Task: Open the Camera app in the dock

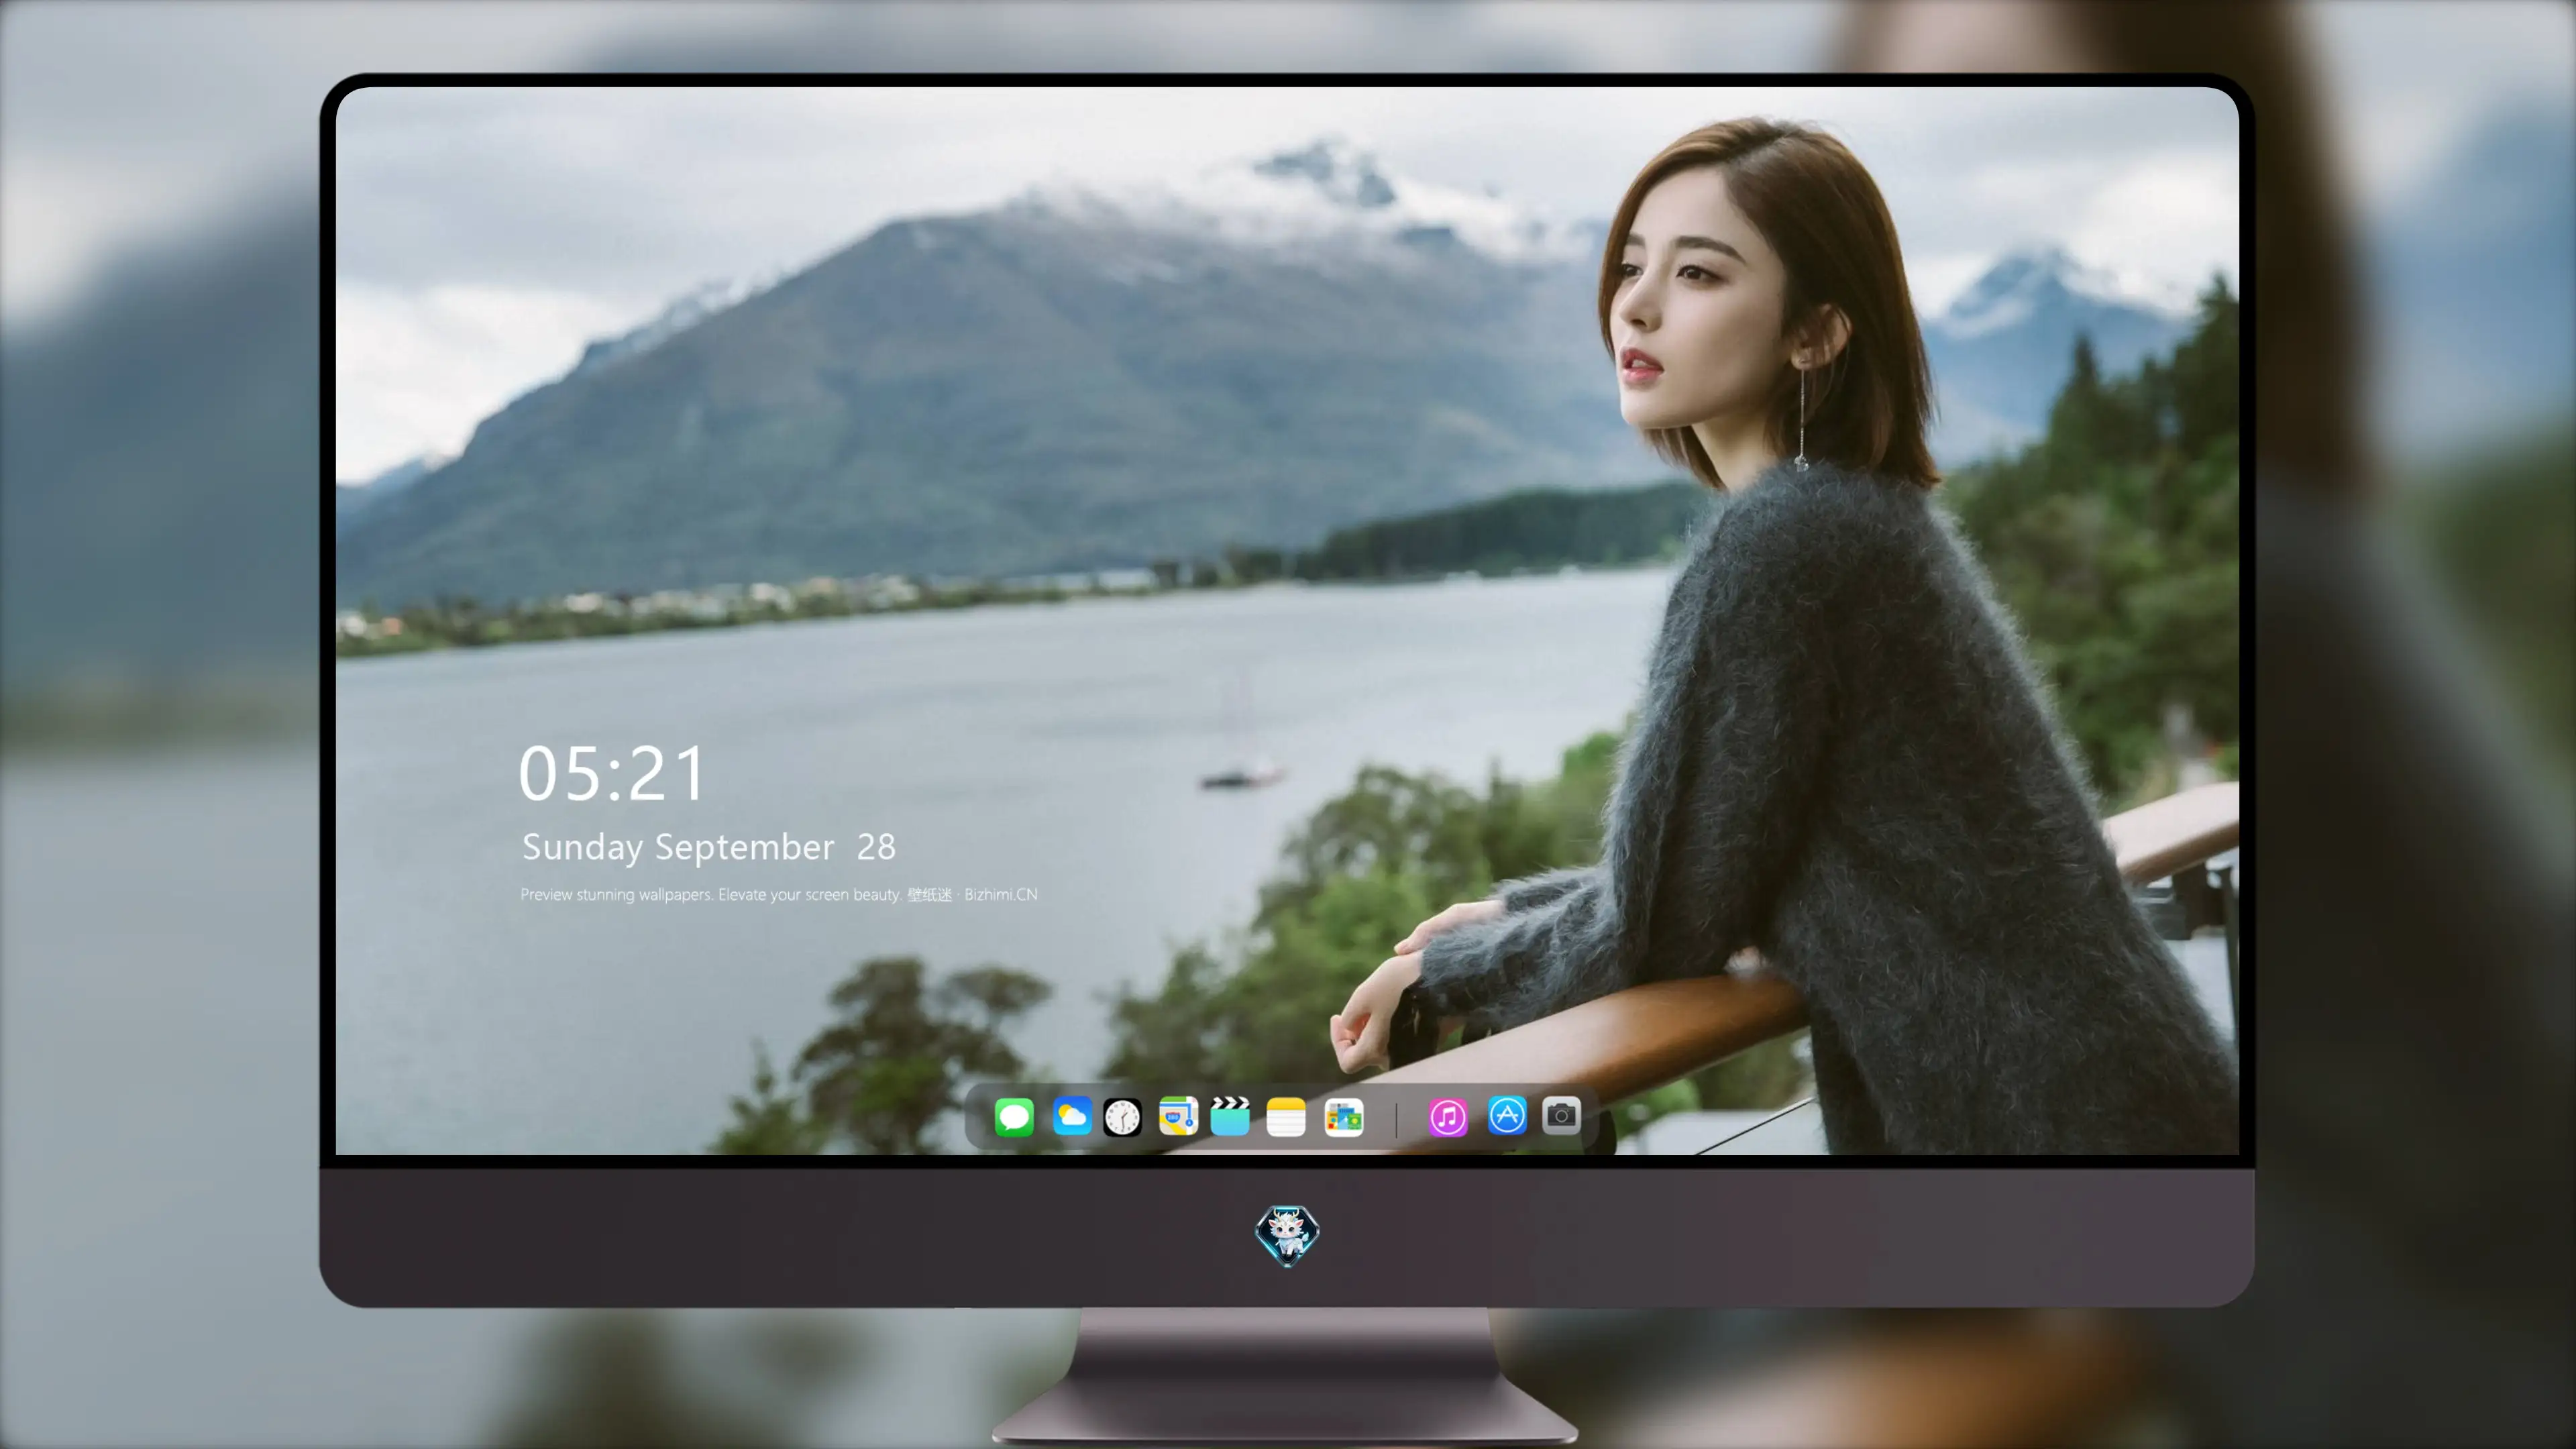Action: point(1561,1115)
